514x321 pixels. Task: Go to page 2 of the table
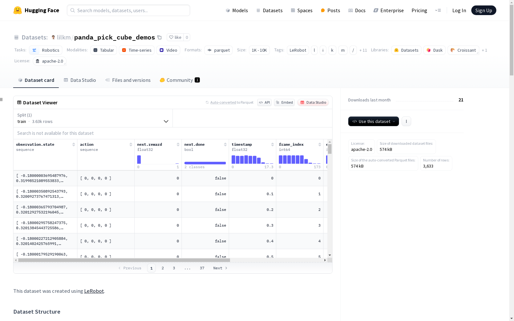[163, 268]
